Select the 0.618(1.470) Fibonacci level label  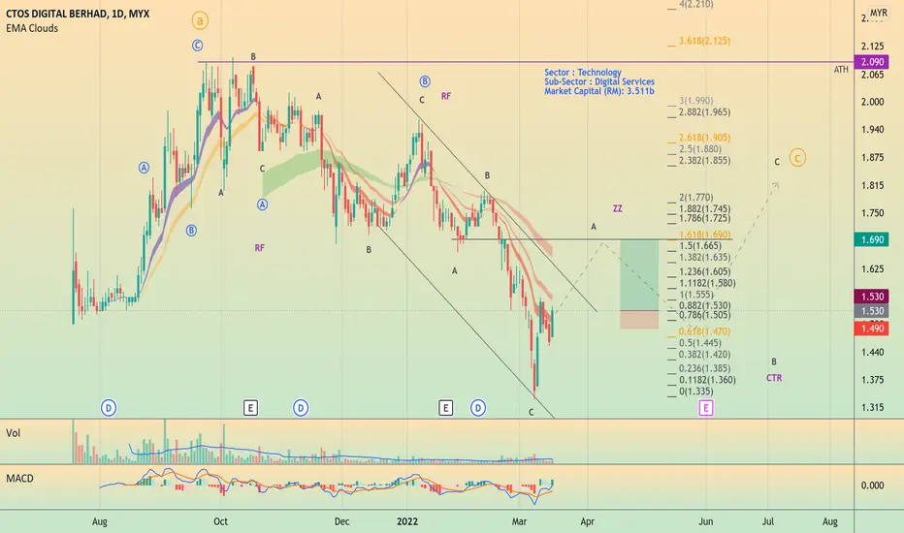click(704, 331)
